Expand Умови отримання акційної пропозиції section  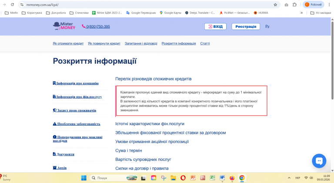coord(152,142)
